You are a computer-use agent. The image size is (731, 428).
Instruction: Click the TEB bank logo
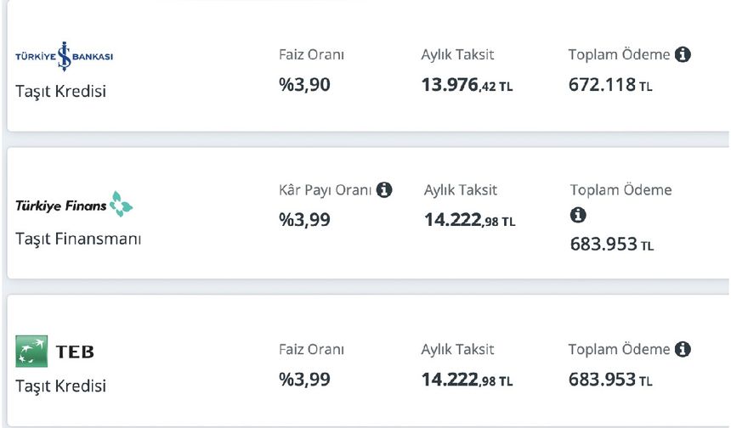(x=55, y=351)
